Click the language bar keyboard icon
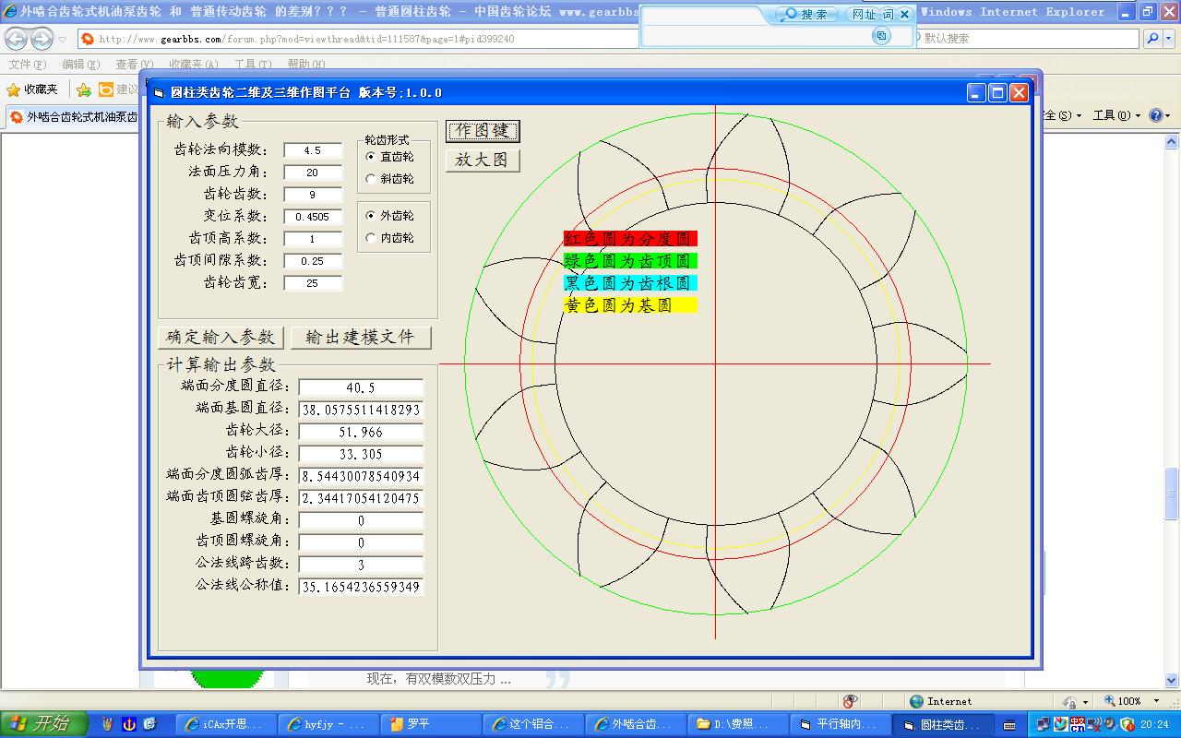The height and width of the screenshot is (738, 1181). tap(1009, 724)
